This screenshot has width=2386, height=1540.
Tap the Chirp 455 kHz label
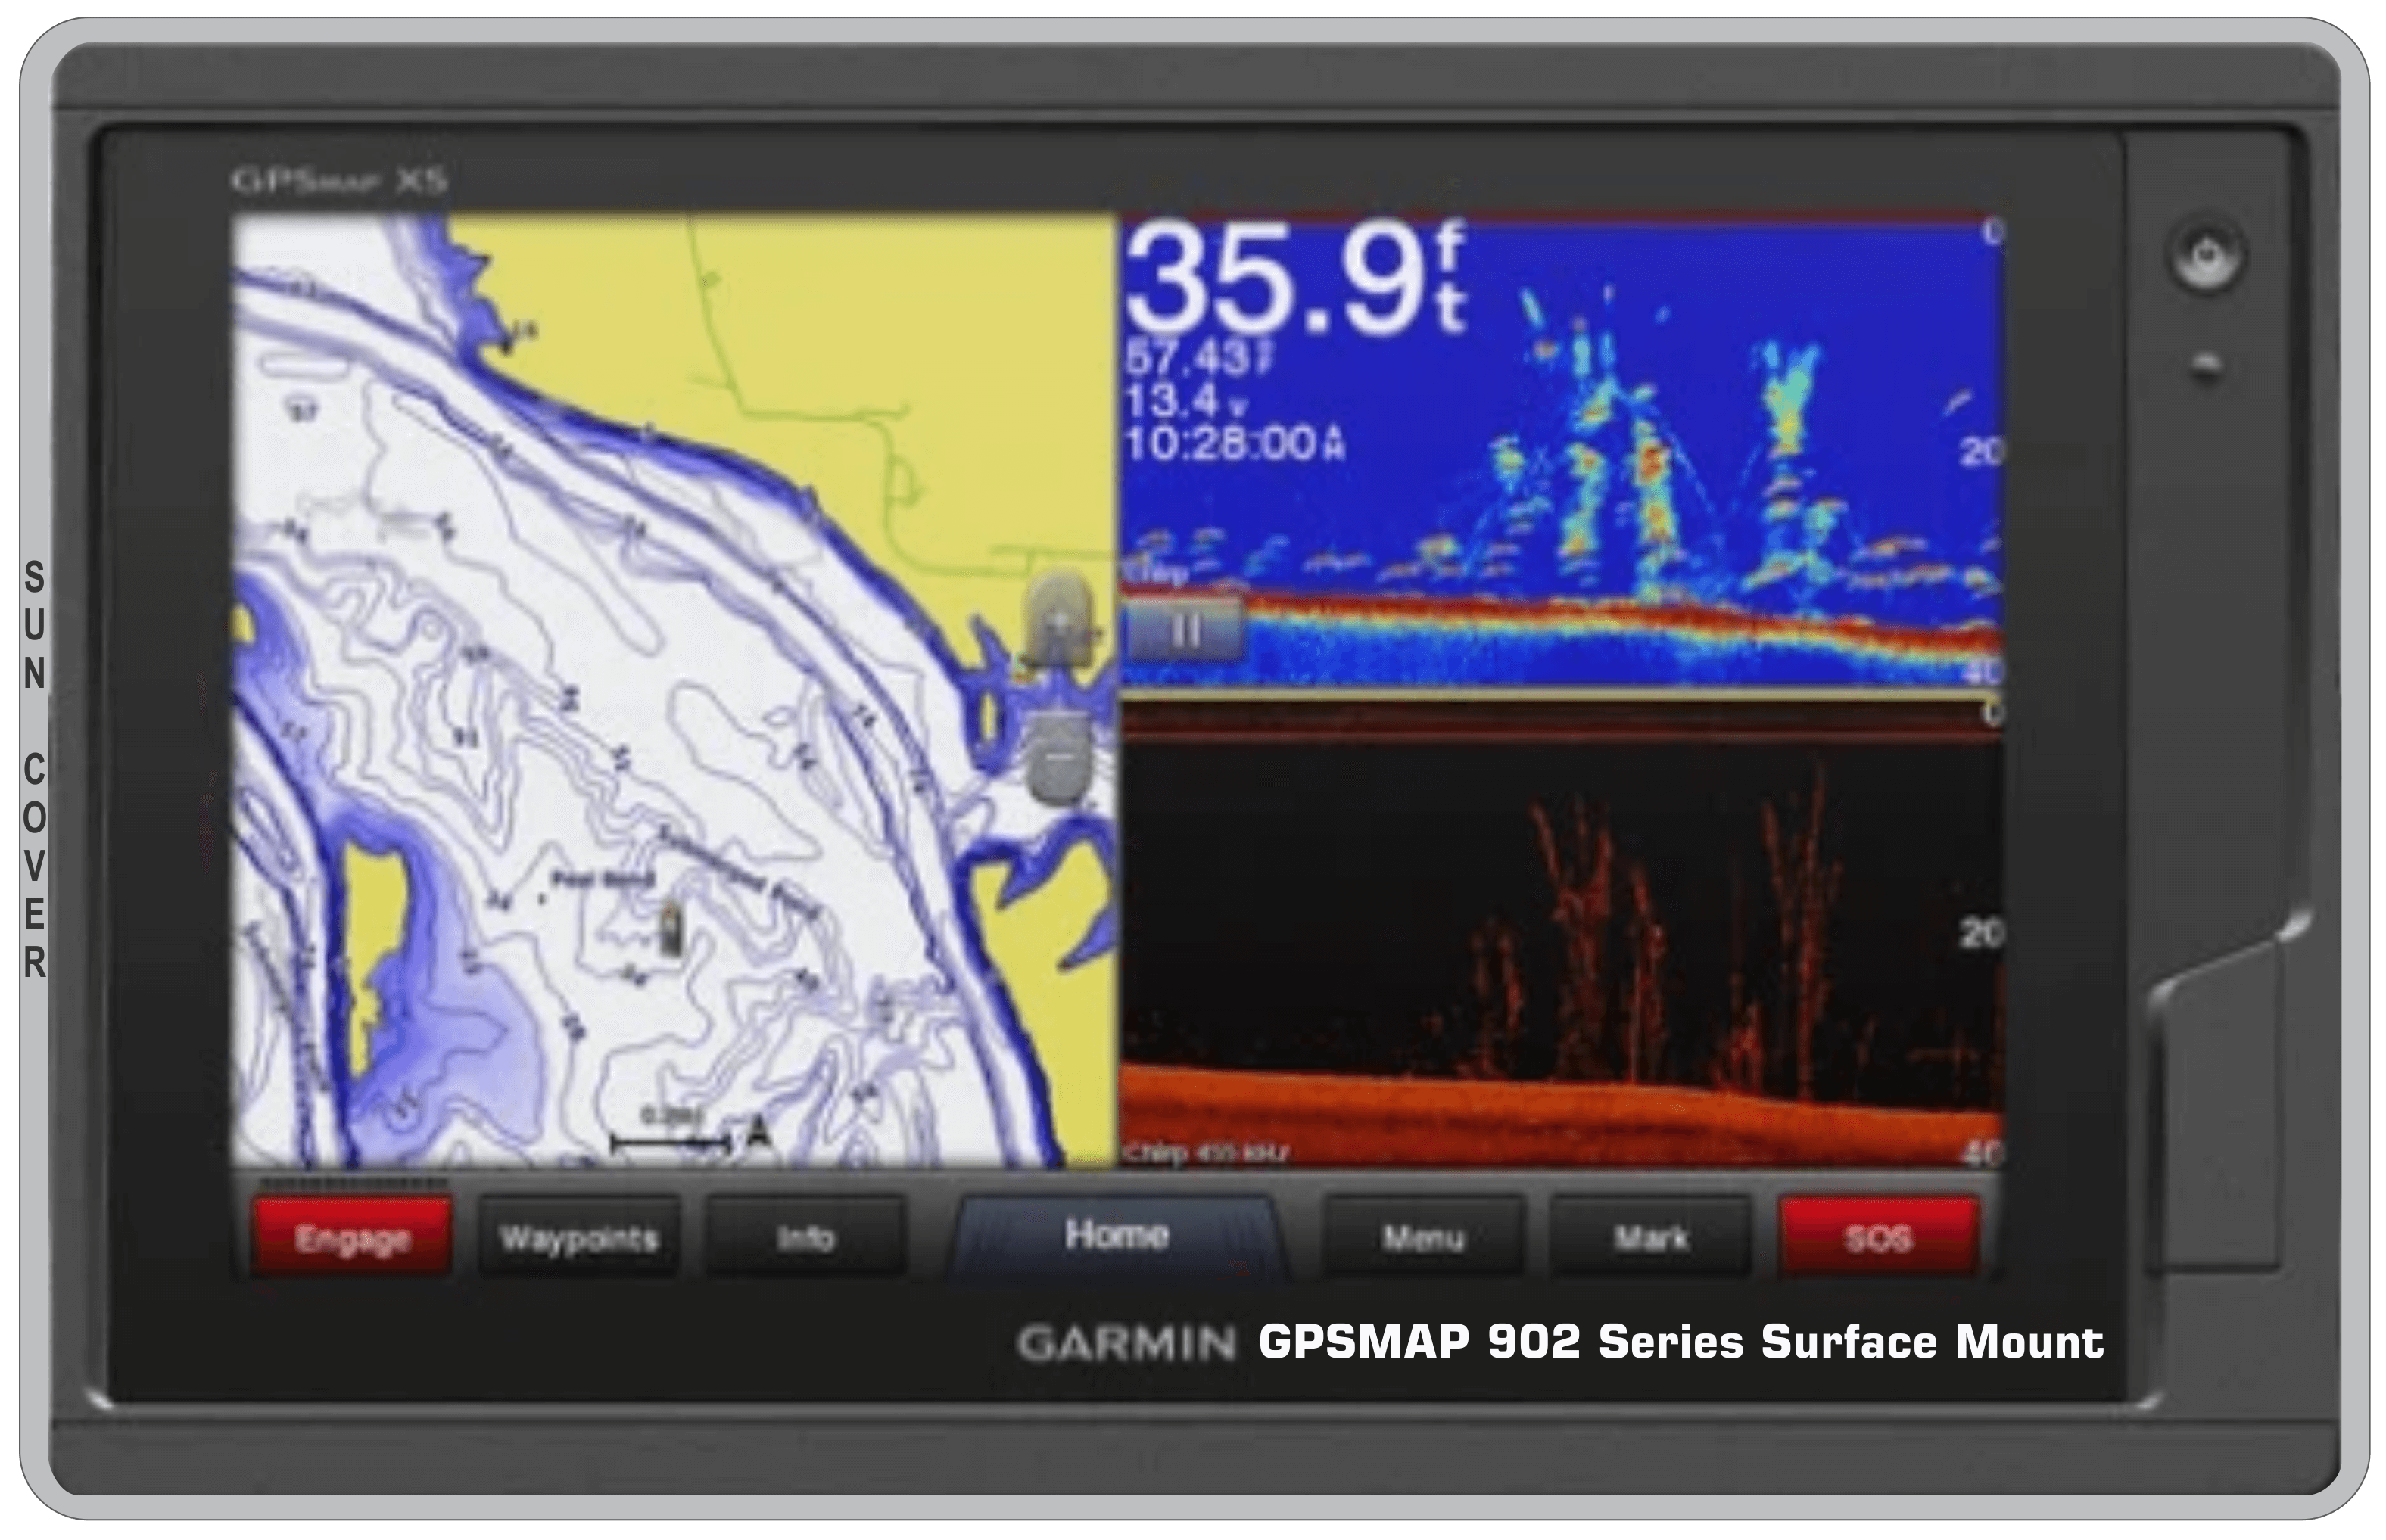pos(1206,1154)
